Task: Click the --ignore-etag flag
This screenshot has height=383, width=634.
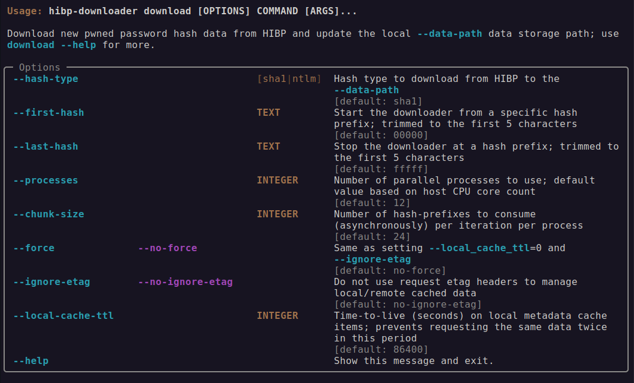Action: pos(52,282)
